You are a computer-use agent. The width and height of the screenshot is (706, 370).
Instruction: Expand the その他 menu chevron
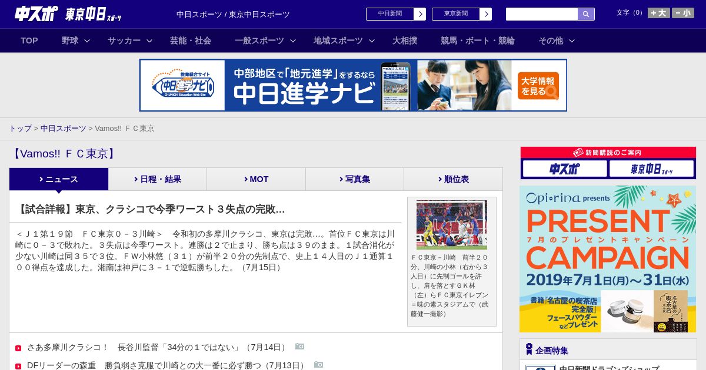tap(572, 41)
